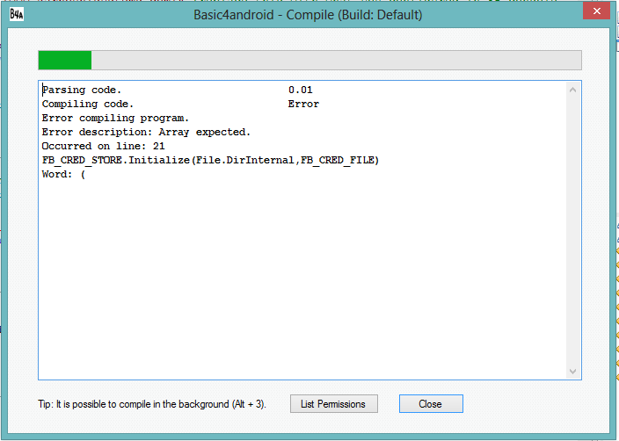Open the List Permissions button
This screenshot has width=619, height=441.
(333, 404)
